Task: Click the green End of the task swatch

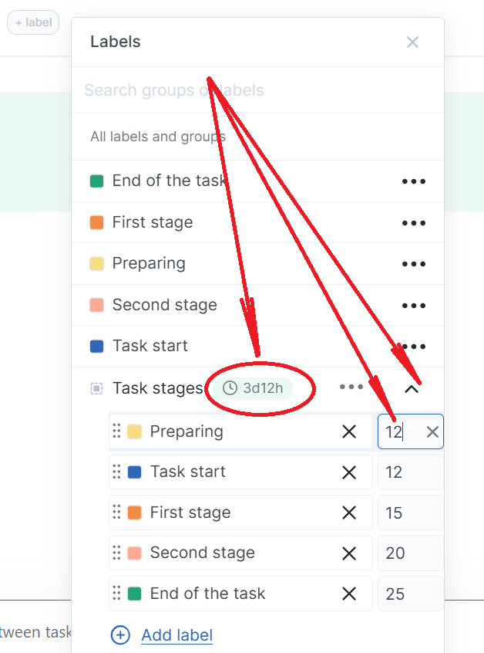Action: pos(97,181)
